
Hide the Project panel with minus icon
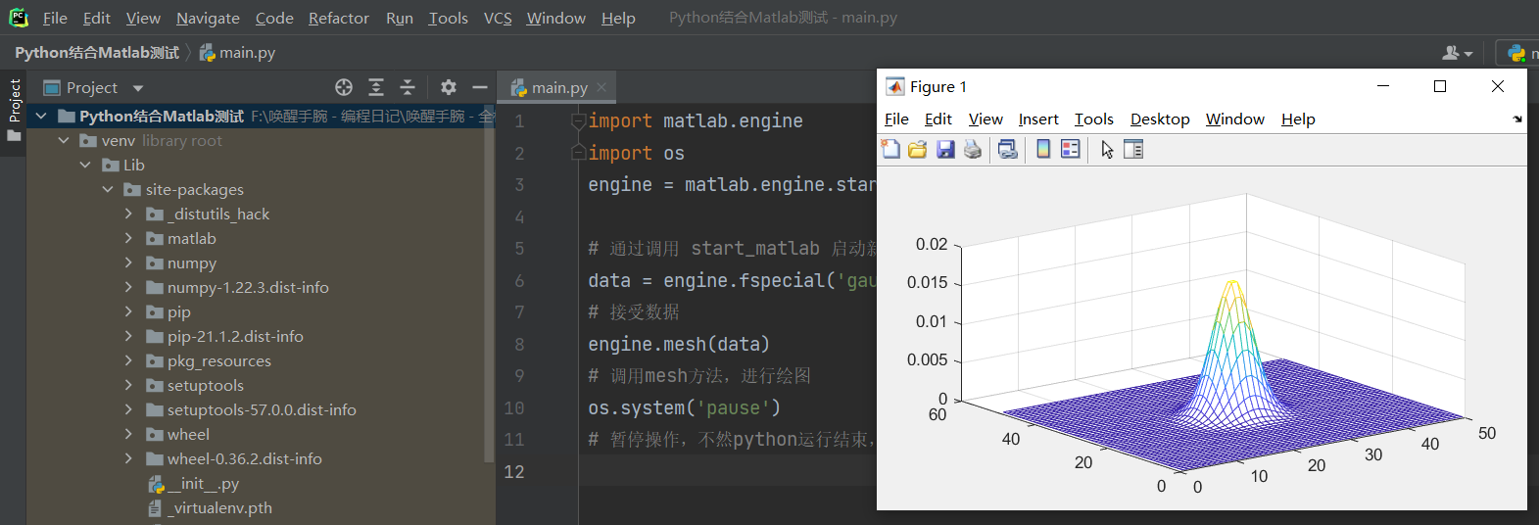pos(480,87)
